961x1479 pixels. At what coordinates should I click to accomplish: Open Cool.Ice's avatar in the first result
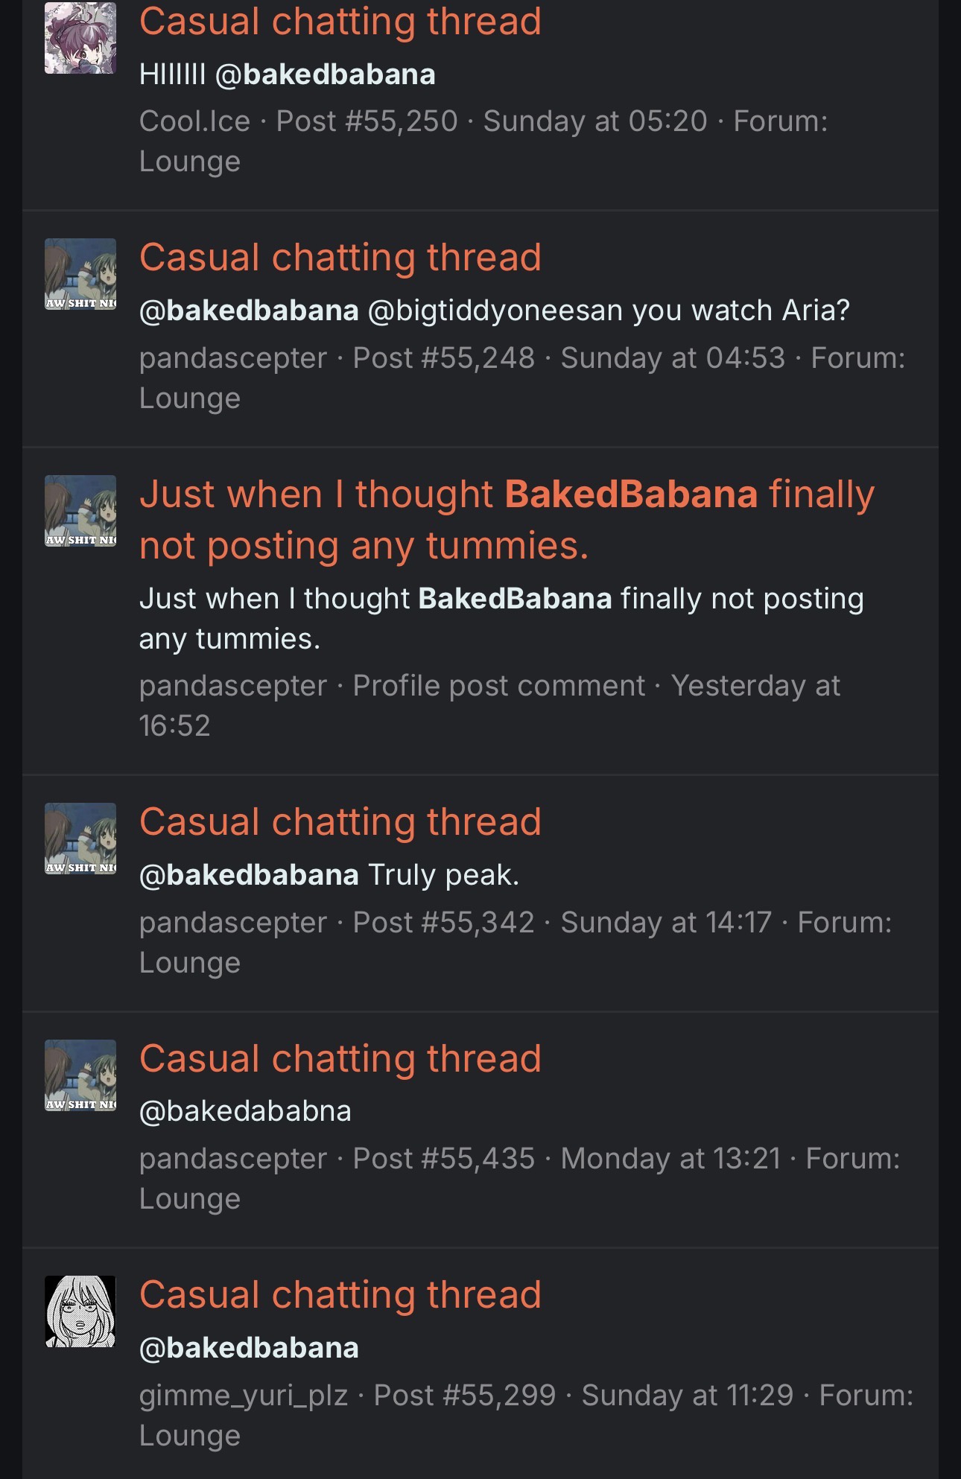pos(80,37)
